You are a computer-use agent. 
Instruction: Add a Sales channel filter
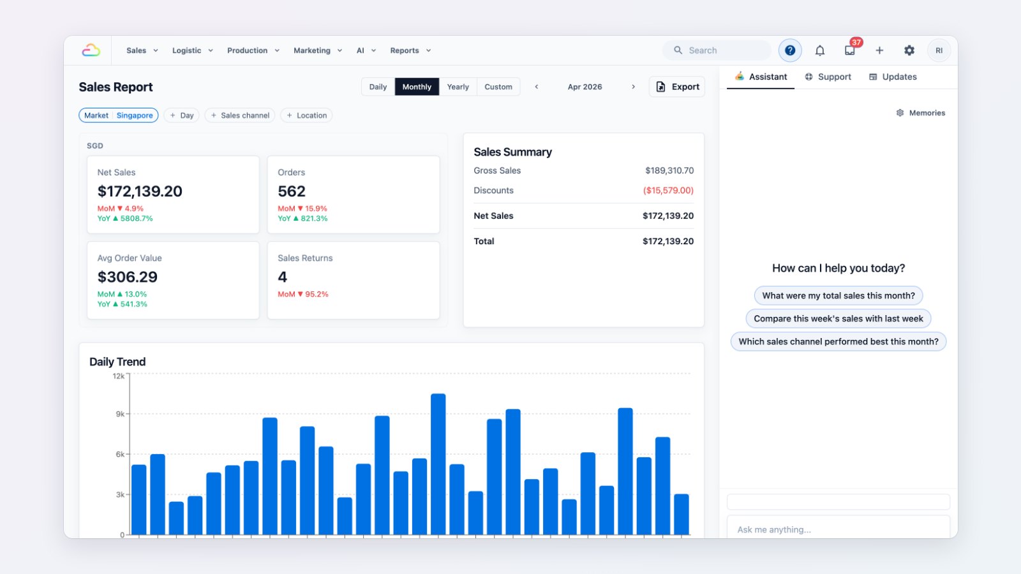coord(240,115)
